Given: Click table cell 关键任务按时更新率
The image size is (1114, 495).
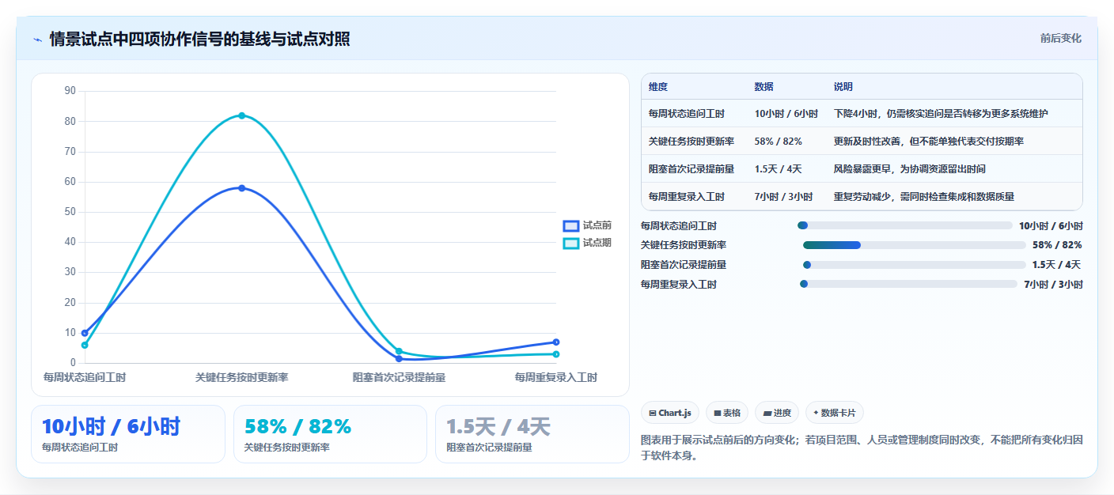Looking at the screenshot, I should tap(692, 142).
